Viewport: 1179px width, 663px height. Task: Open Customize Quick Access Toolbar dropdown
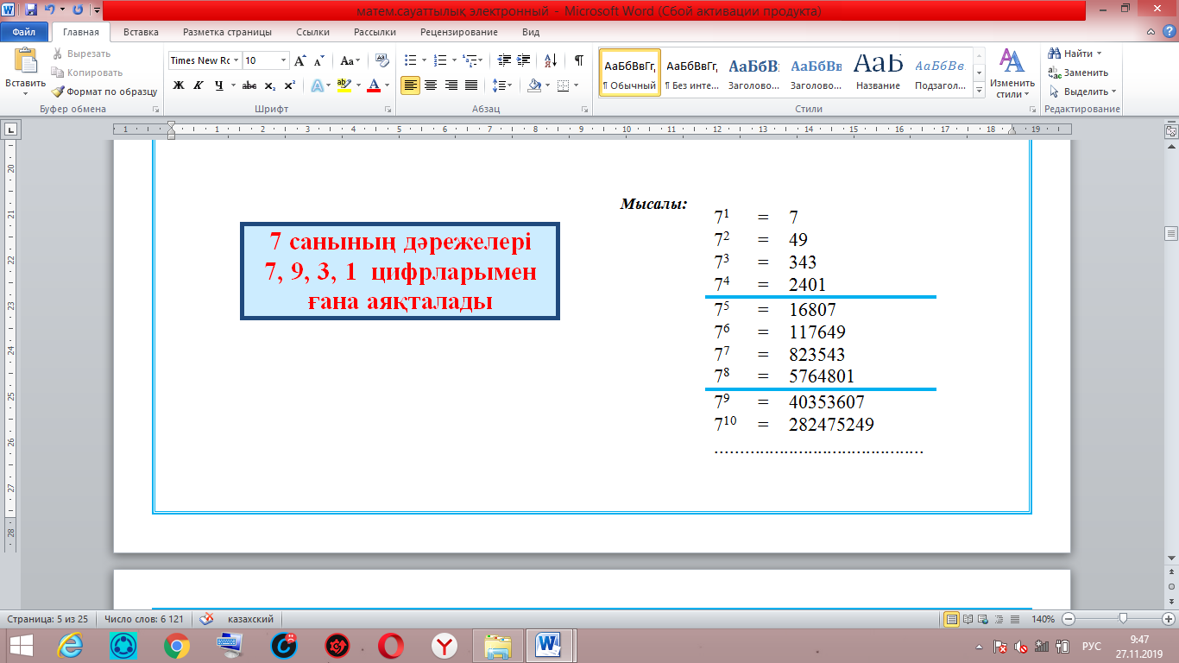[95, 10]
